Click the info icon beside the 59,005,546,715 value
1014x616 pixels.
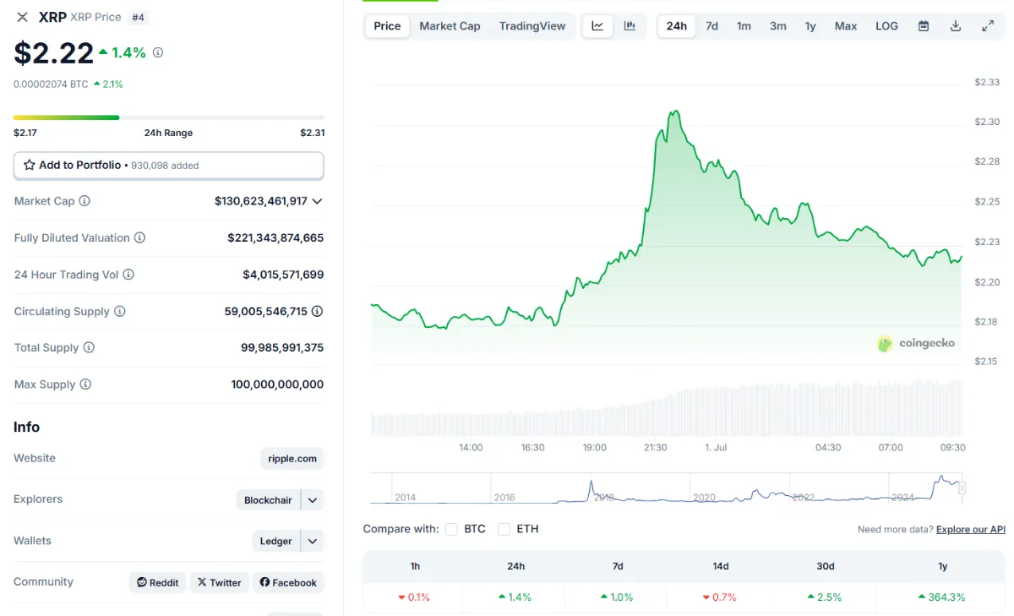click(317, 311)
